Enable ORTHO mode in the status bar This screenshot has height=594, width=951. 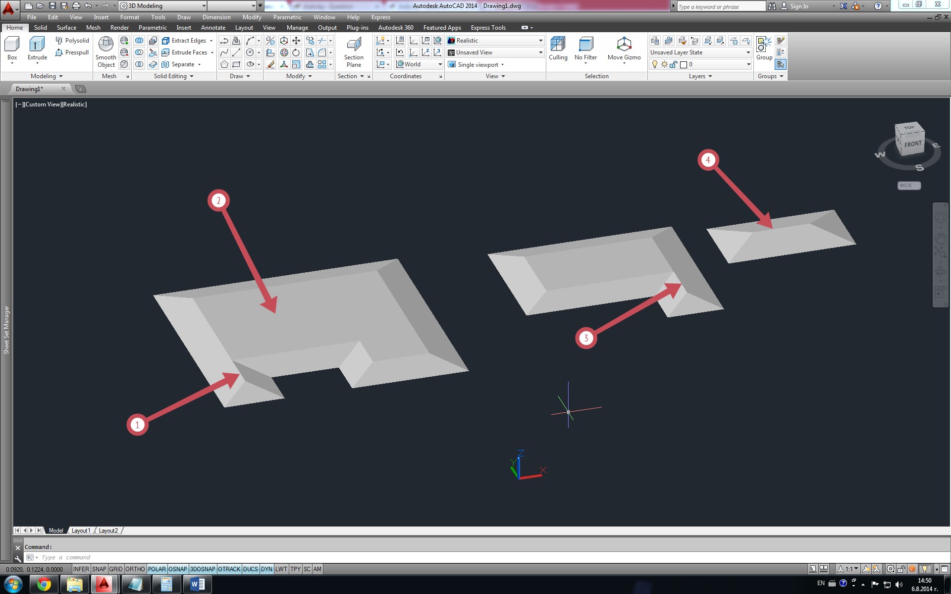click(135, 569)
